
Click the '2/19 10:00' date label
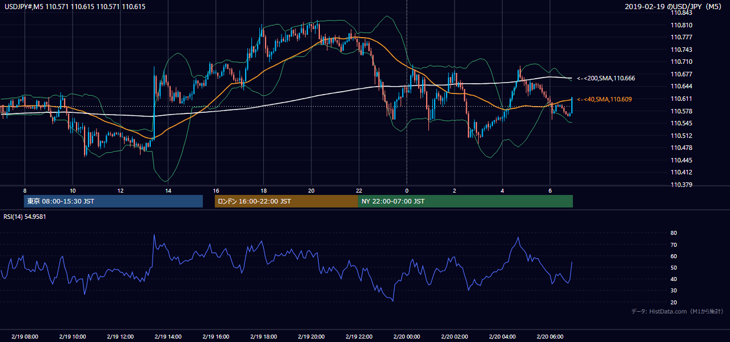coord(73,337)
